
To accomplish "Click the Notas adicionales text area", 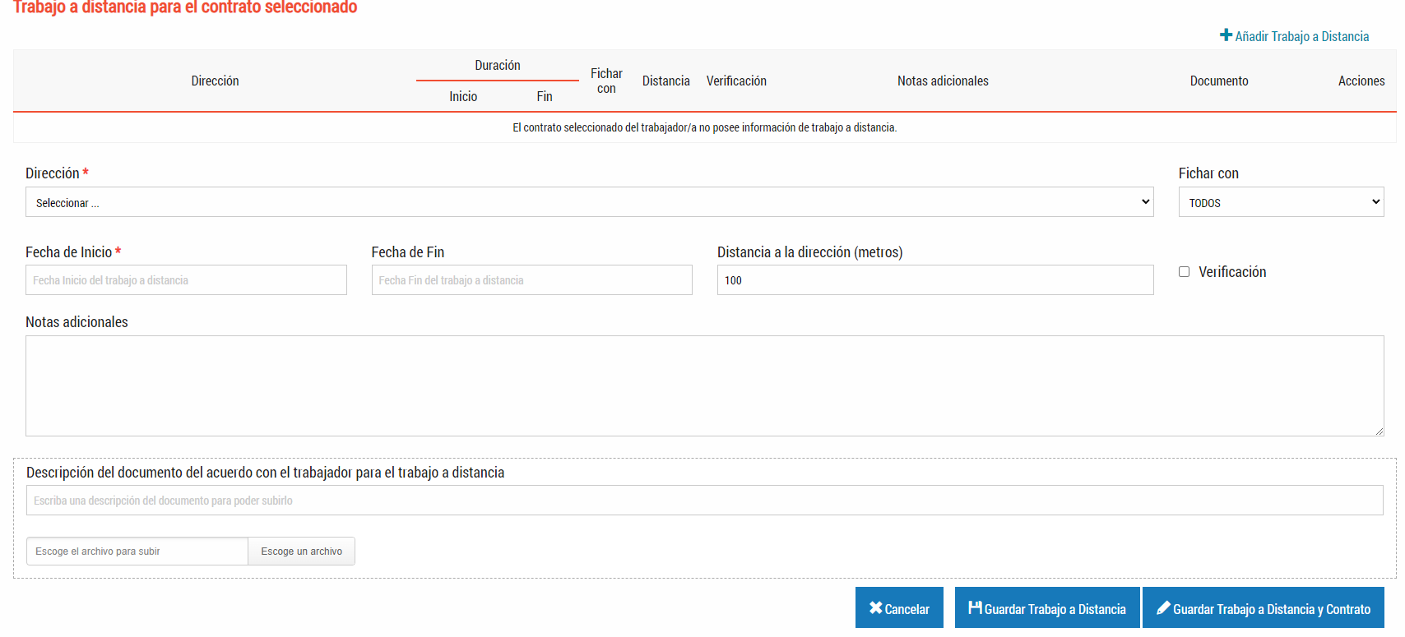I will tap(704, 385).
